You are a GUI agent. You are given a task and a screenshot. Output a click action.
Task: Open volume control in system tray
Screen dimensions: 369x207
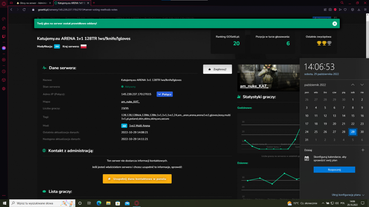click(337, 203)
